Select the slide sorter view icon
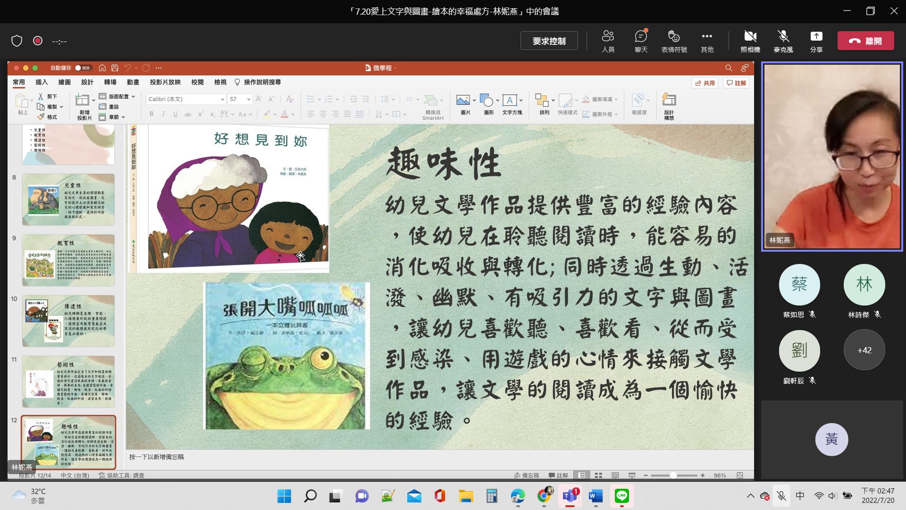The image size is (906, 510). pyautogui.click(x=598, y=476)
